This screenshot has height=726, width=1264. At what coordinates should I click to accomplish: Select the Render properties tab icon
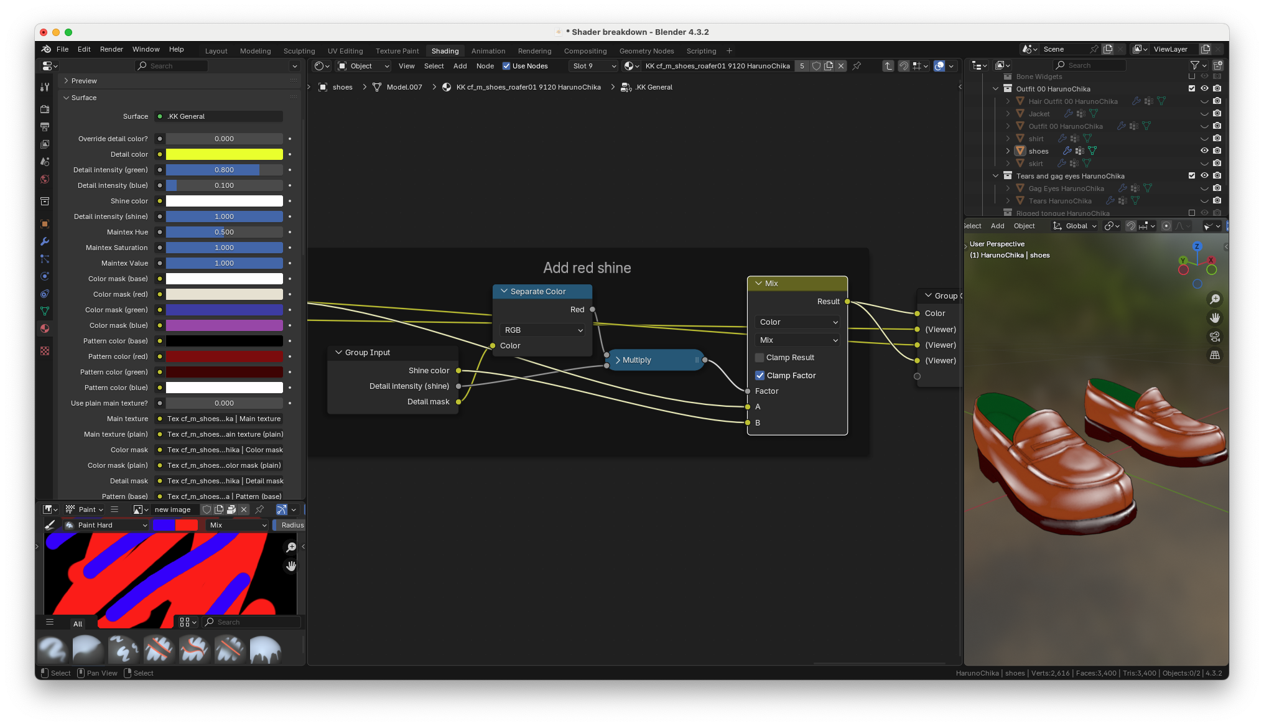tap(45, 109)
